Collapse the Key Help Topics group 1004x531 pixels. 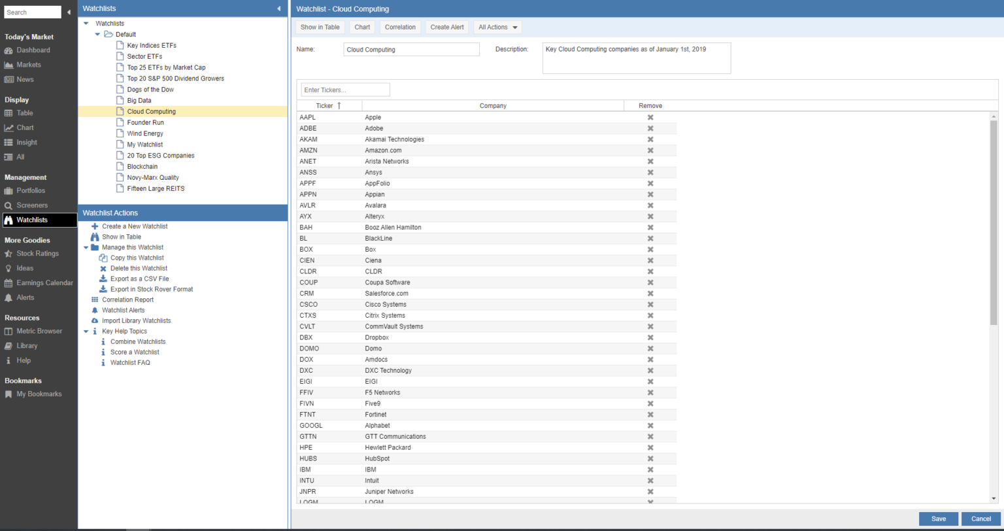click(x=86, y=332)
